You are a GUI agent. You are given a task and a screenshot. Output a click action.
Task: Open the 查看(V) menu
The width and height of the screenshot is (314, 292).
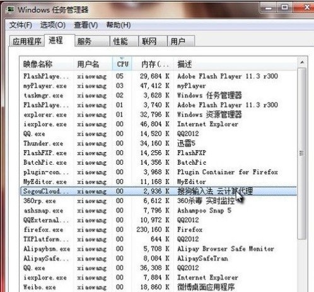coord(86,25)
